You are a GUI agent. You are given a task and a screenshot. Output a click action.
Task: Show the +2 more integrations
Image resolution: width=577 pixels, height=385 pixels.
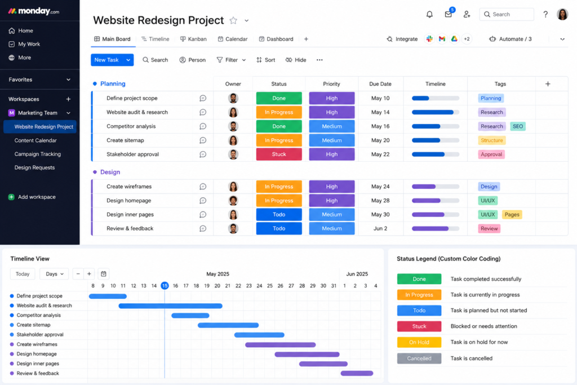coord(467,39)
